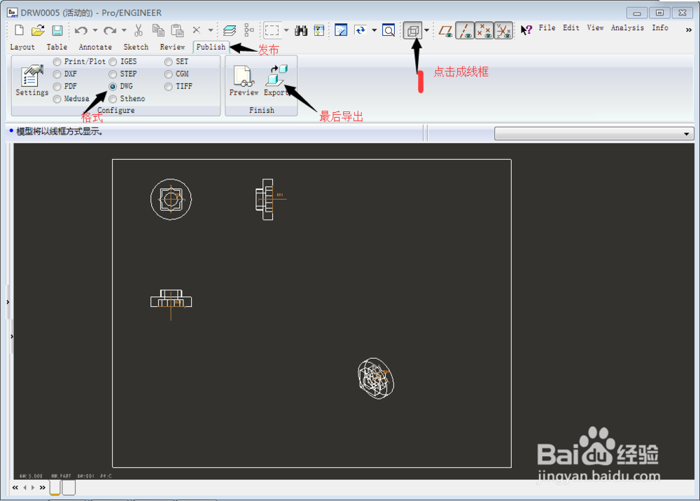Select Stheno export format
This screenshot has height=501, width=700.
pos(113,99)
